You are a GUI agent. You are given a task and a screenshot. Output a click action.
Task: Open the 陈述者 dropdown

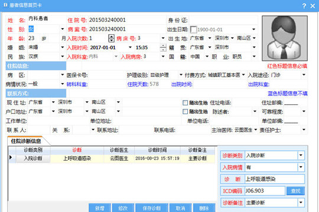click(255, 111)
